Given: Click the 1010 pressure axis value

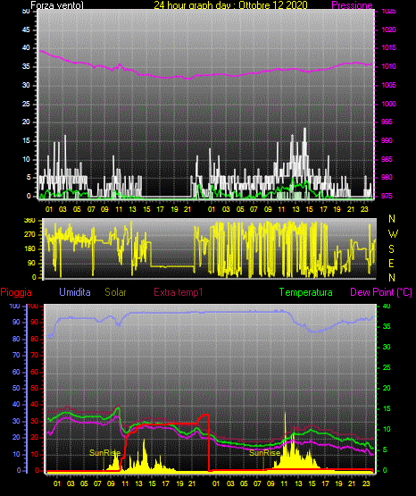Looking at the screenshot, I should point(388,66).
